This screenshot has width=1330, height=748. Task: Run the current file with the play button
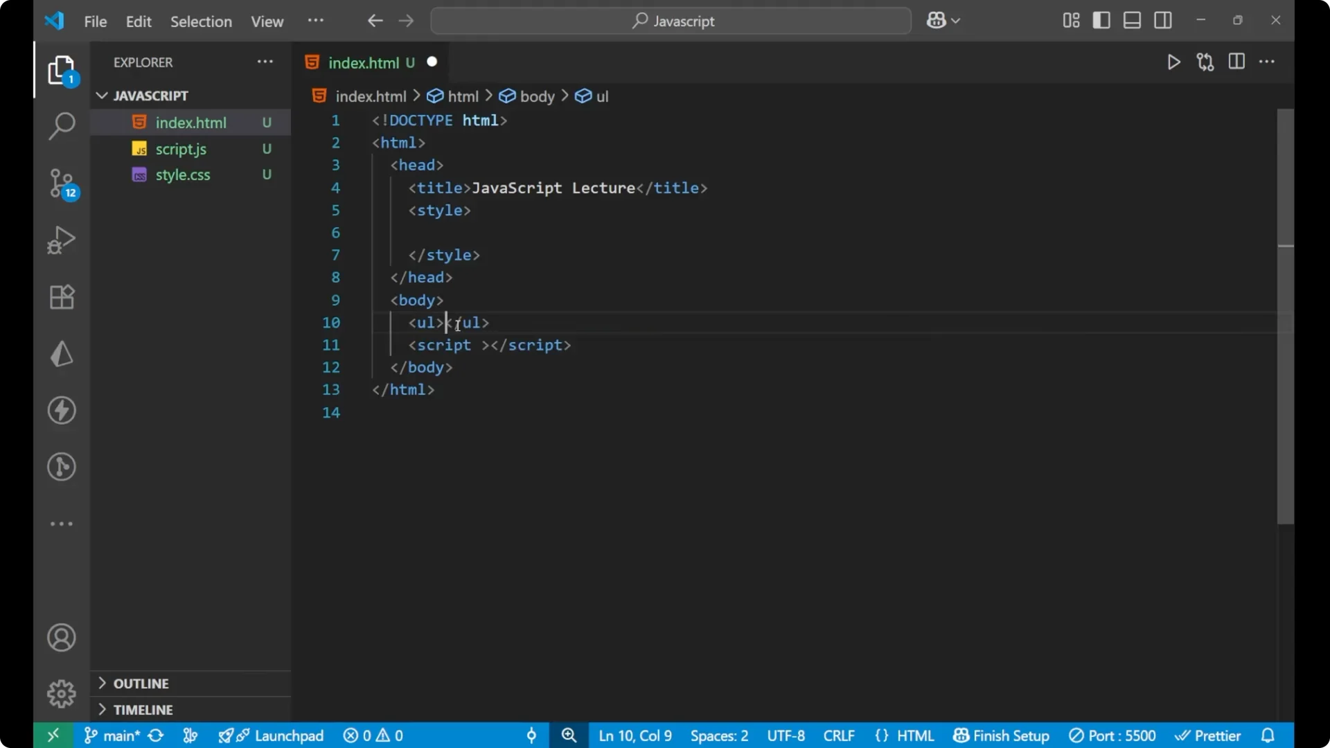(x=1174, y=62)
